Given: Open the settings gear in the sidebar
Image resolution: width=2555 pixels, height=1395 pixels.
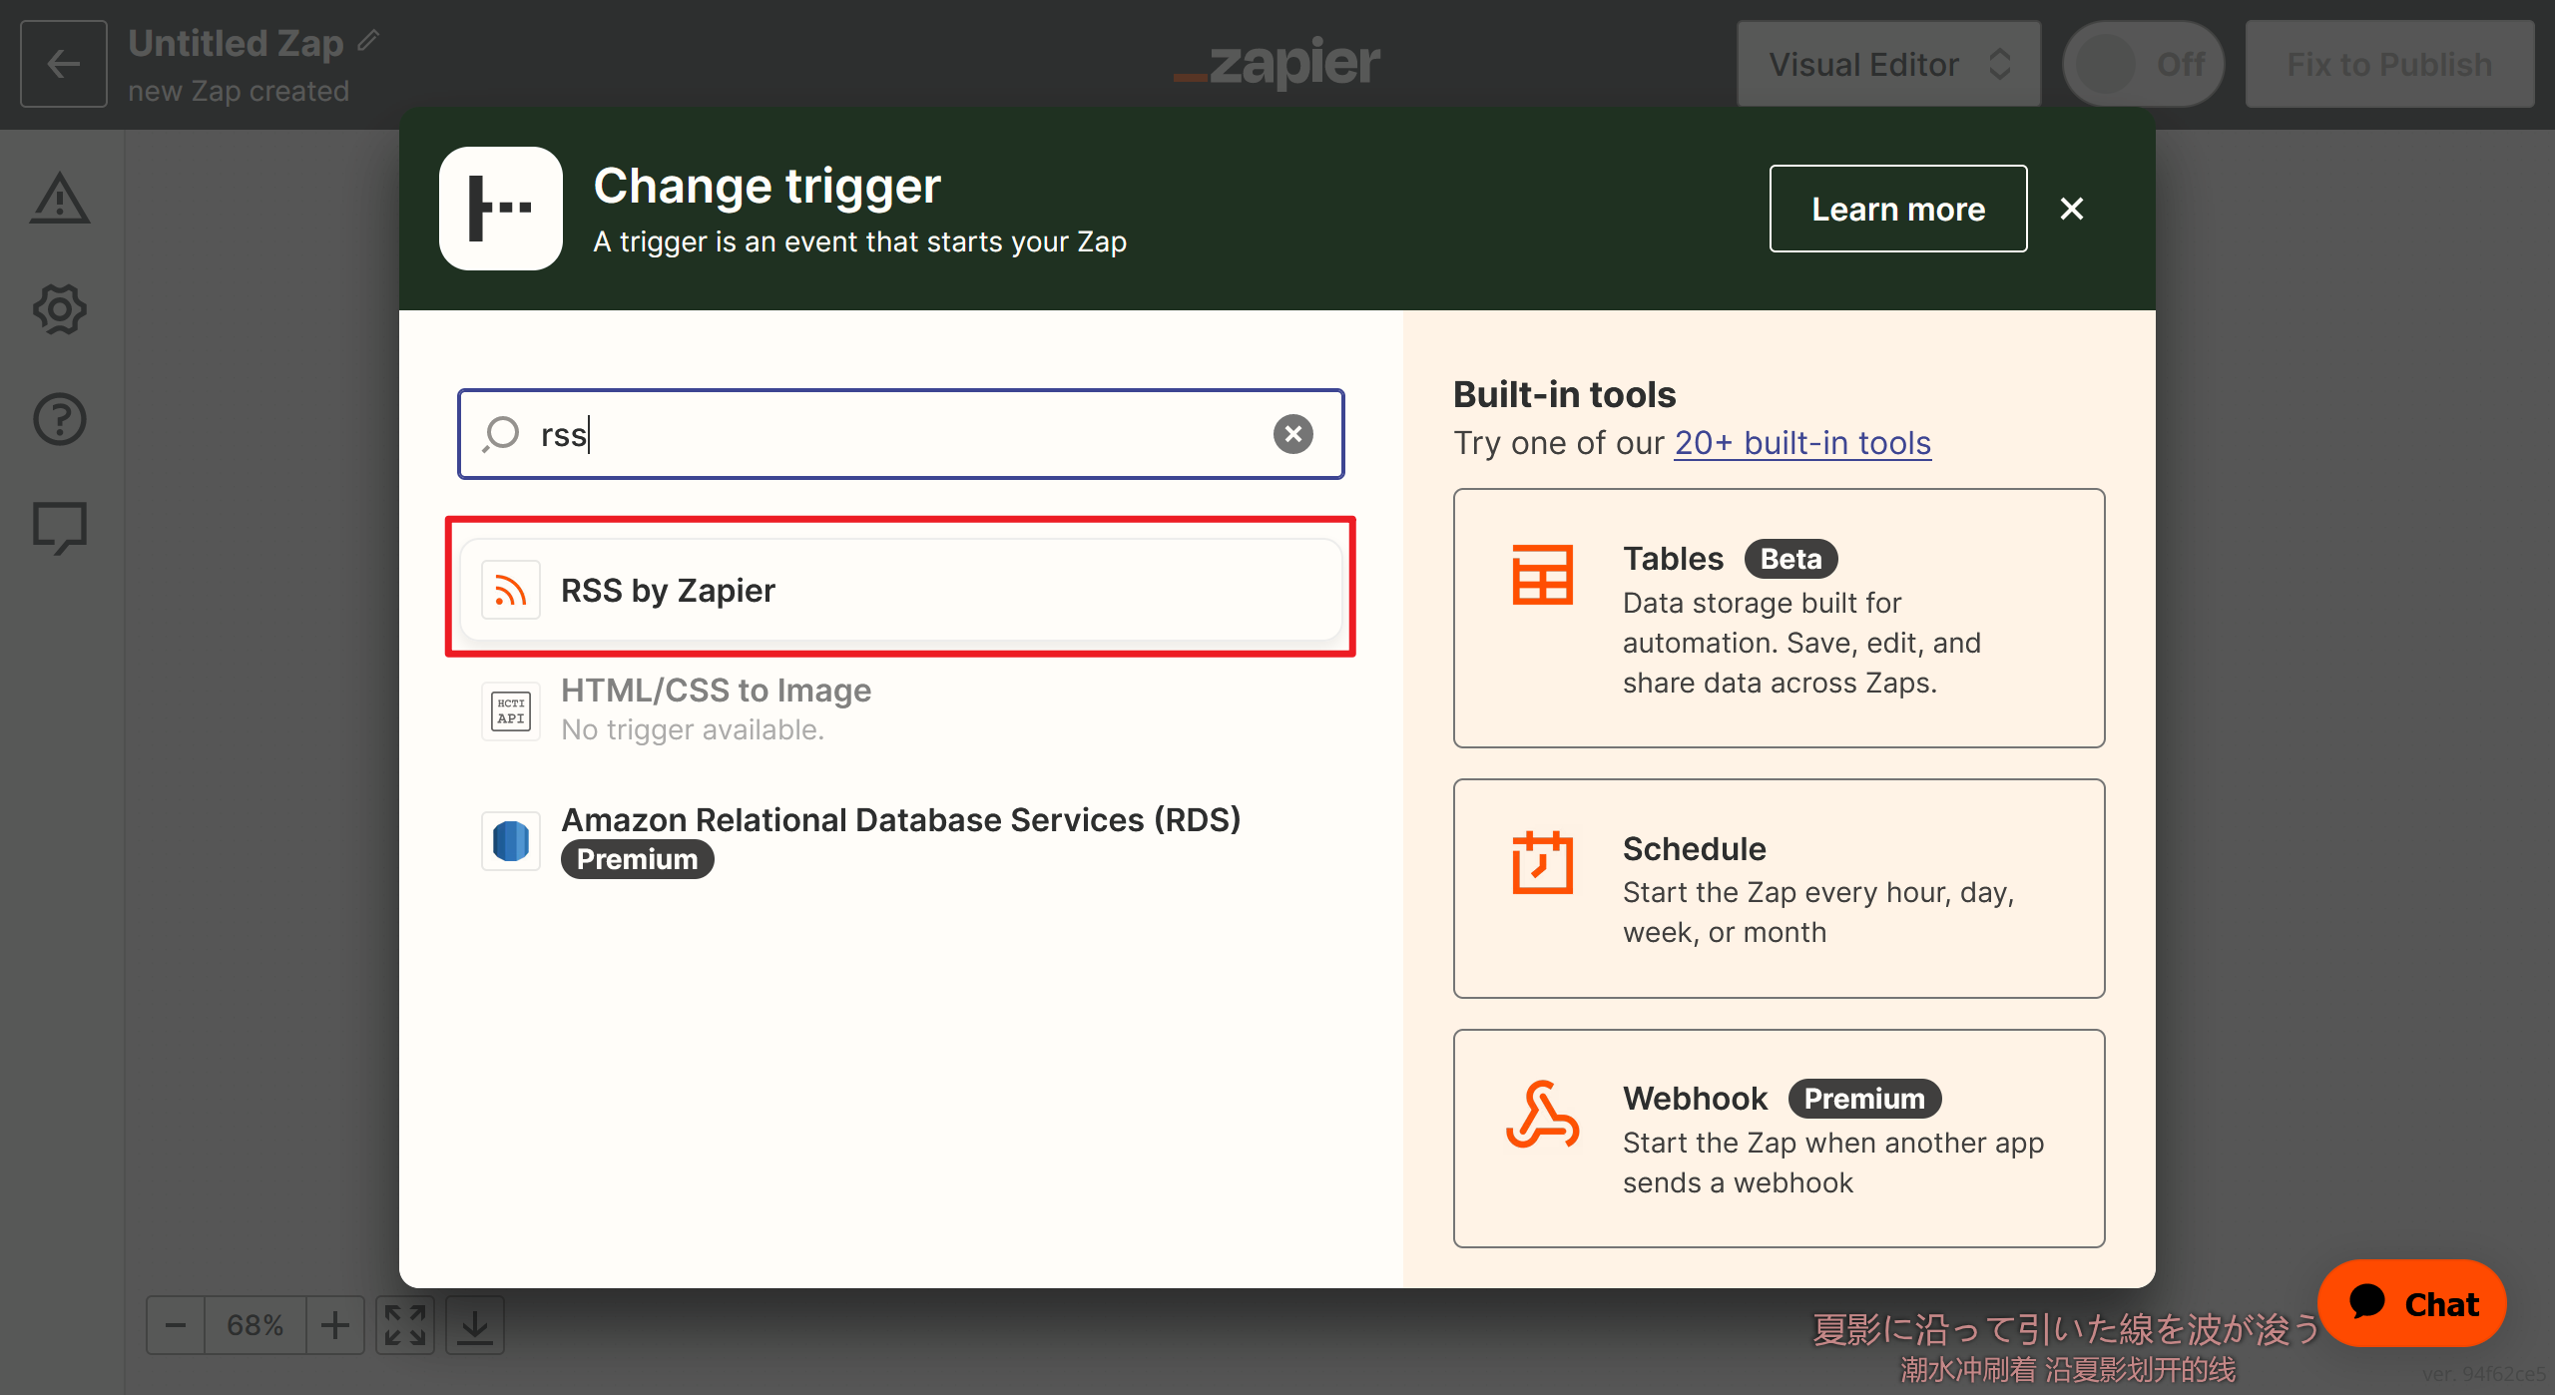Looking at the screenshot, I should [x=60, y=309].
